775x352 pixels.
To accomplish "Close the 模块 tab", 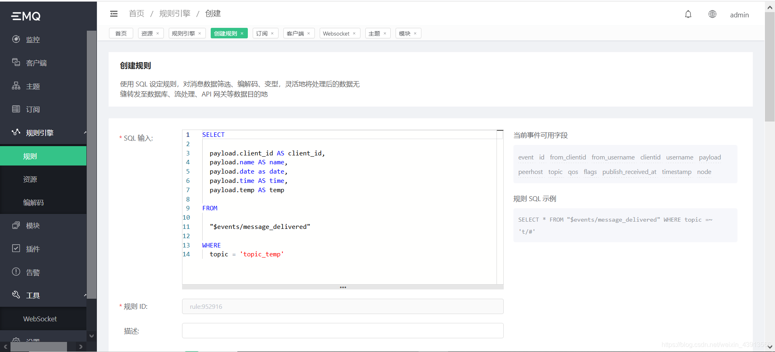I will (x=415, y=34).
